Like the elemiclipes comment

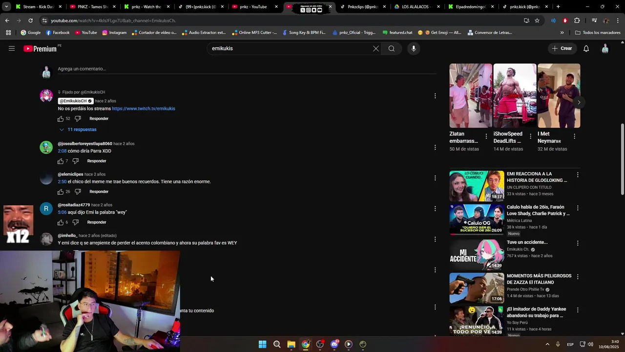[x=61, y=192]
